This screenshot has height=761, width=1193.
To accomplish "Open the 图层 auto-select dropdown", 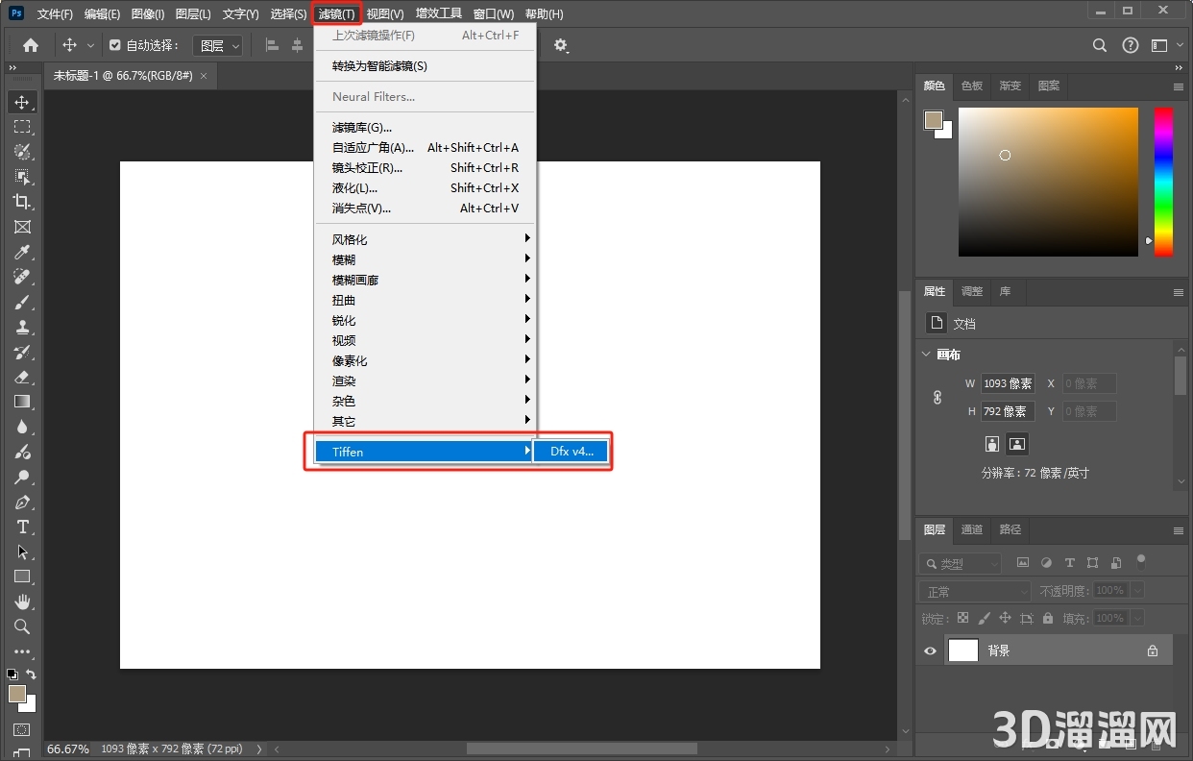I will click(218, 45).
